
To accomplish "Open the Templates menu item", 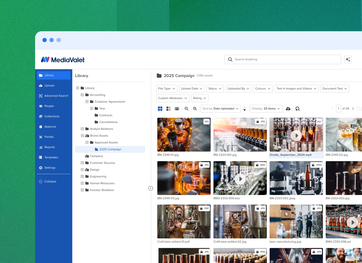I will coord(54,158).
